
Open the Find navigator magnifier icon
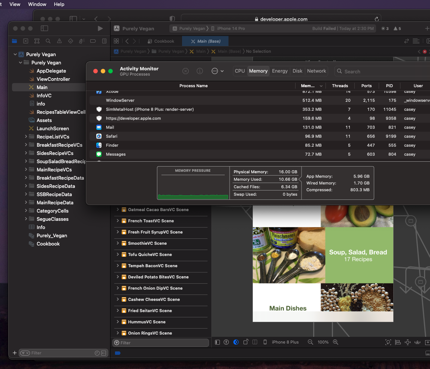point(48,41)
